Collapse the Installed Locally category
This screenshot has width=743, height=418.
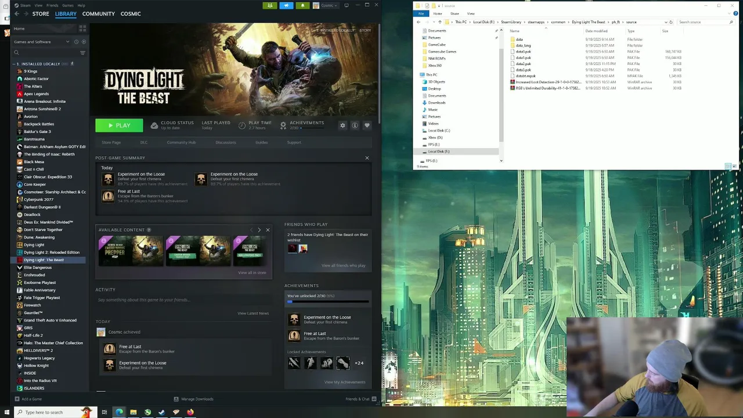pyautogui.click(x=15, y=64)
